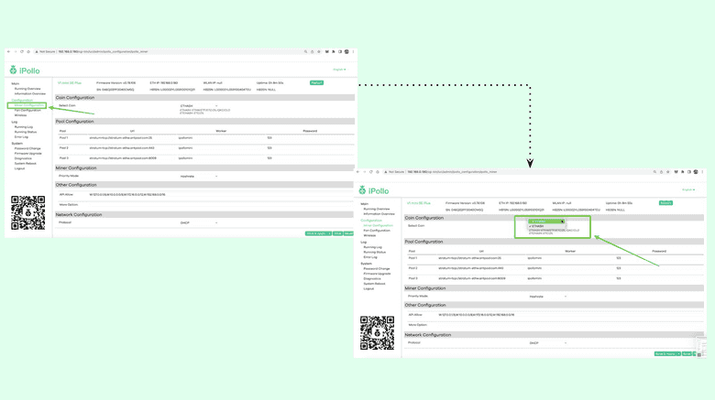
Task: Open English language selector in left screenshot
Action: (x=339, y=70)
